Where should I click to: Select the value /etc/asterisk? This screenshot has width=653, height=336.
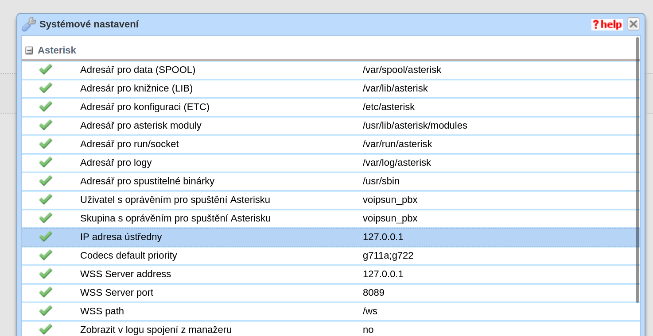click(389, 107)
